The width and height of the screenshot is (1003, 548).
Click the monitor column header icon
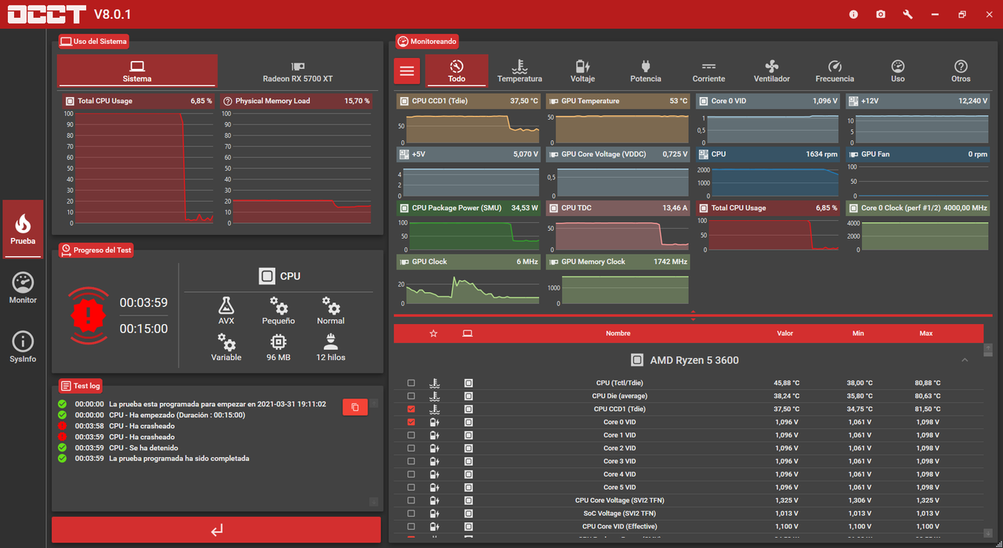pos(468,333)
